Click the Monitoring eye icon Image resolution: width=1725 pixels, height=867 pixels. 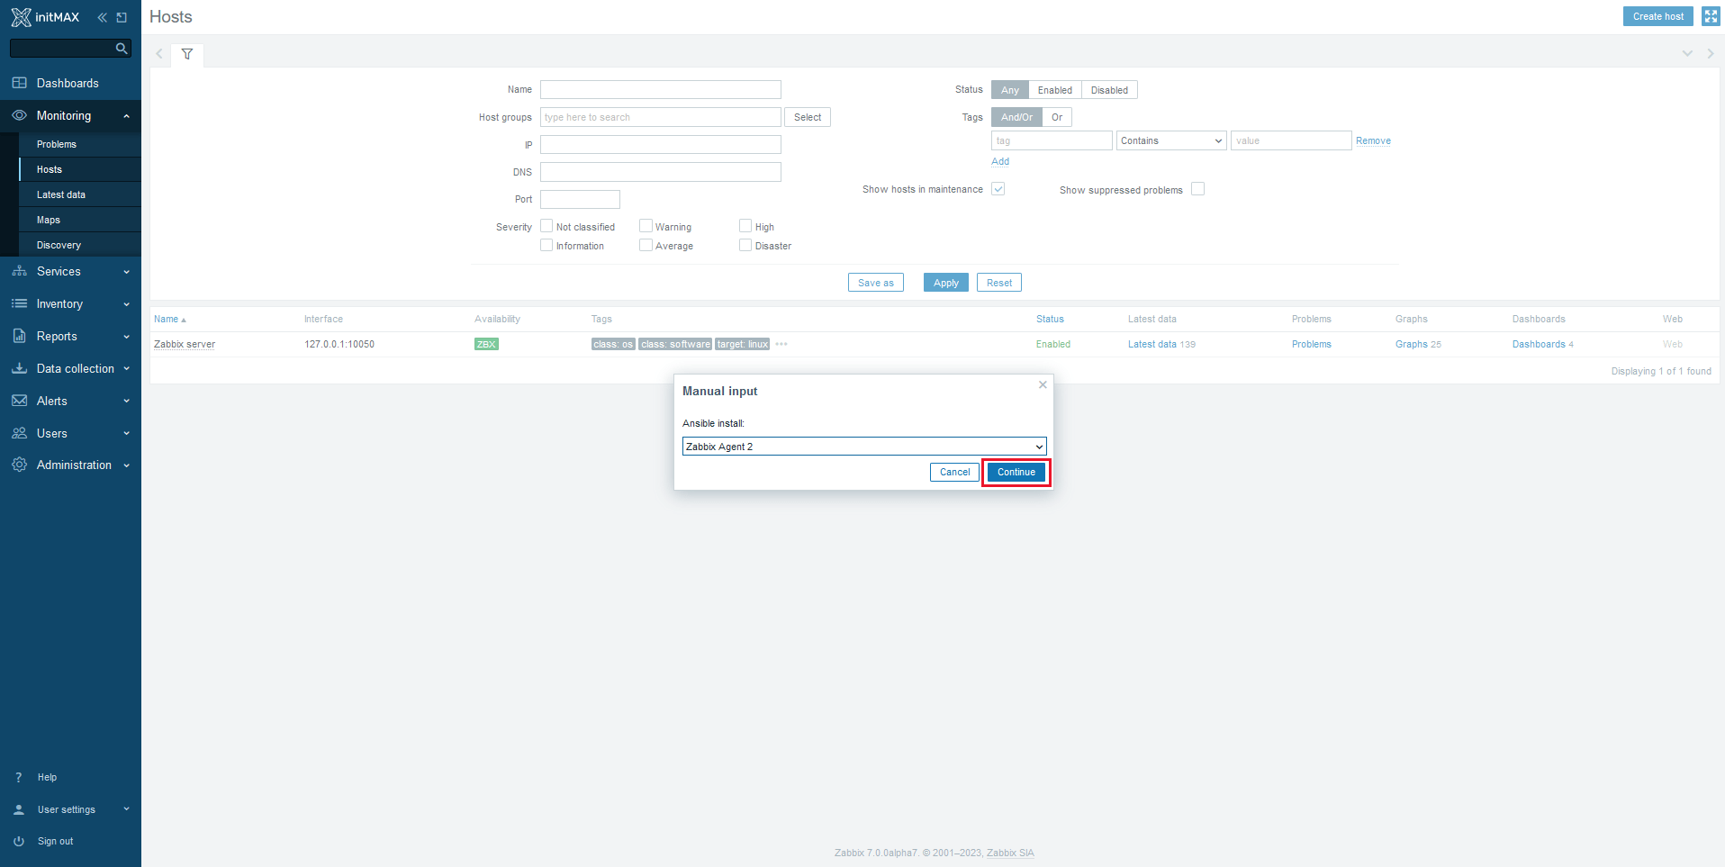tap(19, 115)
